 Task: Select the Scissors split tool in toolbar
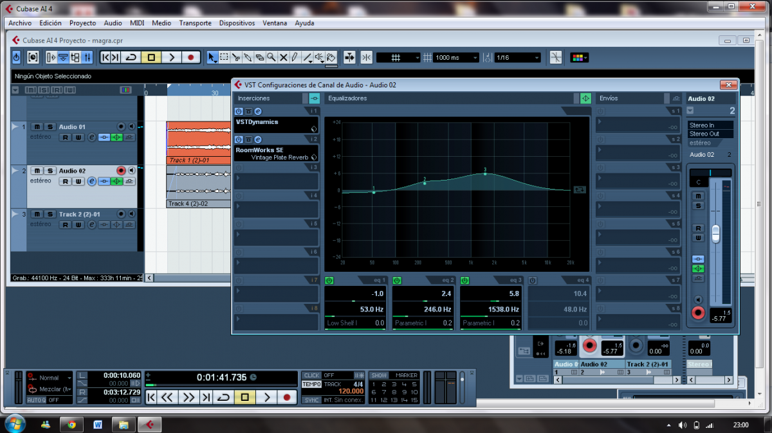(x=236, y=57)
